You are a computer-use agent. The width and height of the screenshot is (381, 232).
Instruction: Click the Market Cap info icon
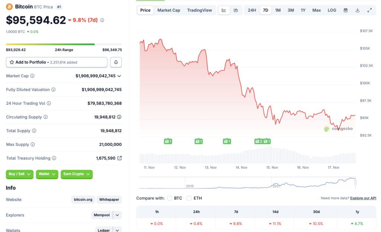tap(32, 76)
